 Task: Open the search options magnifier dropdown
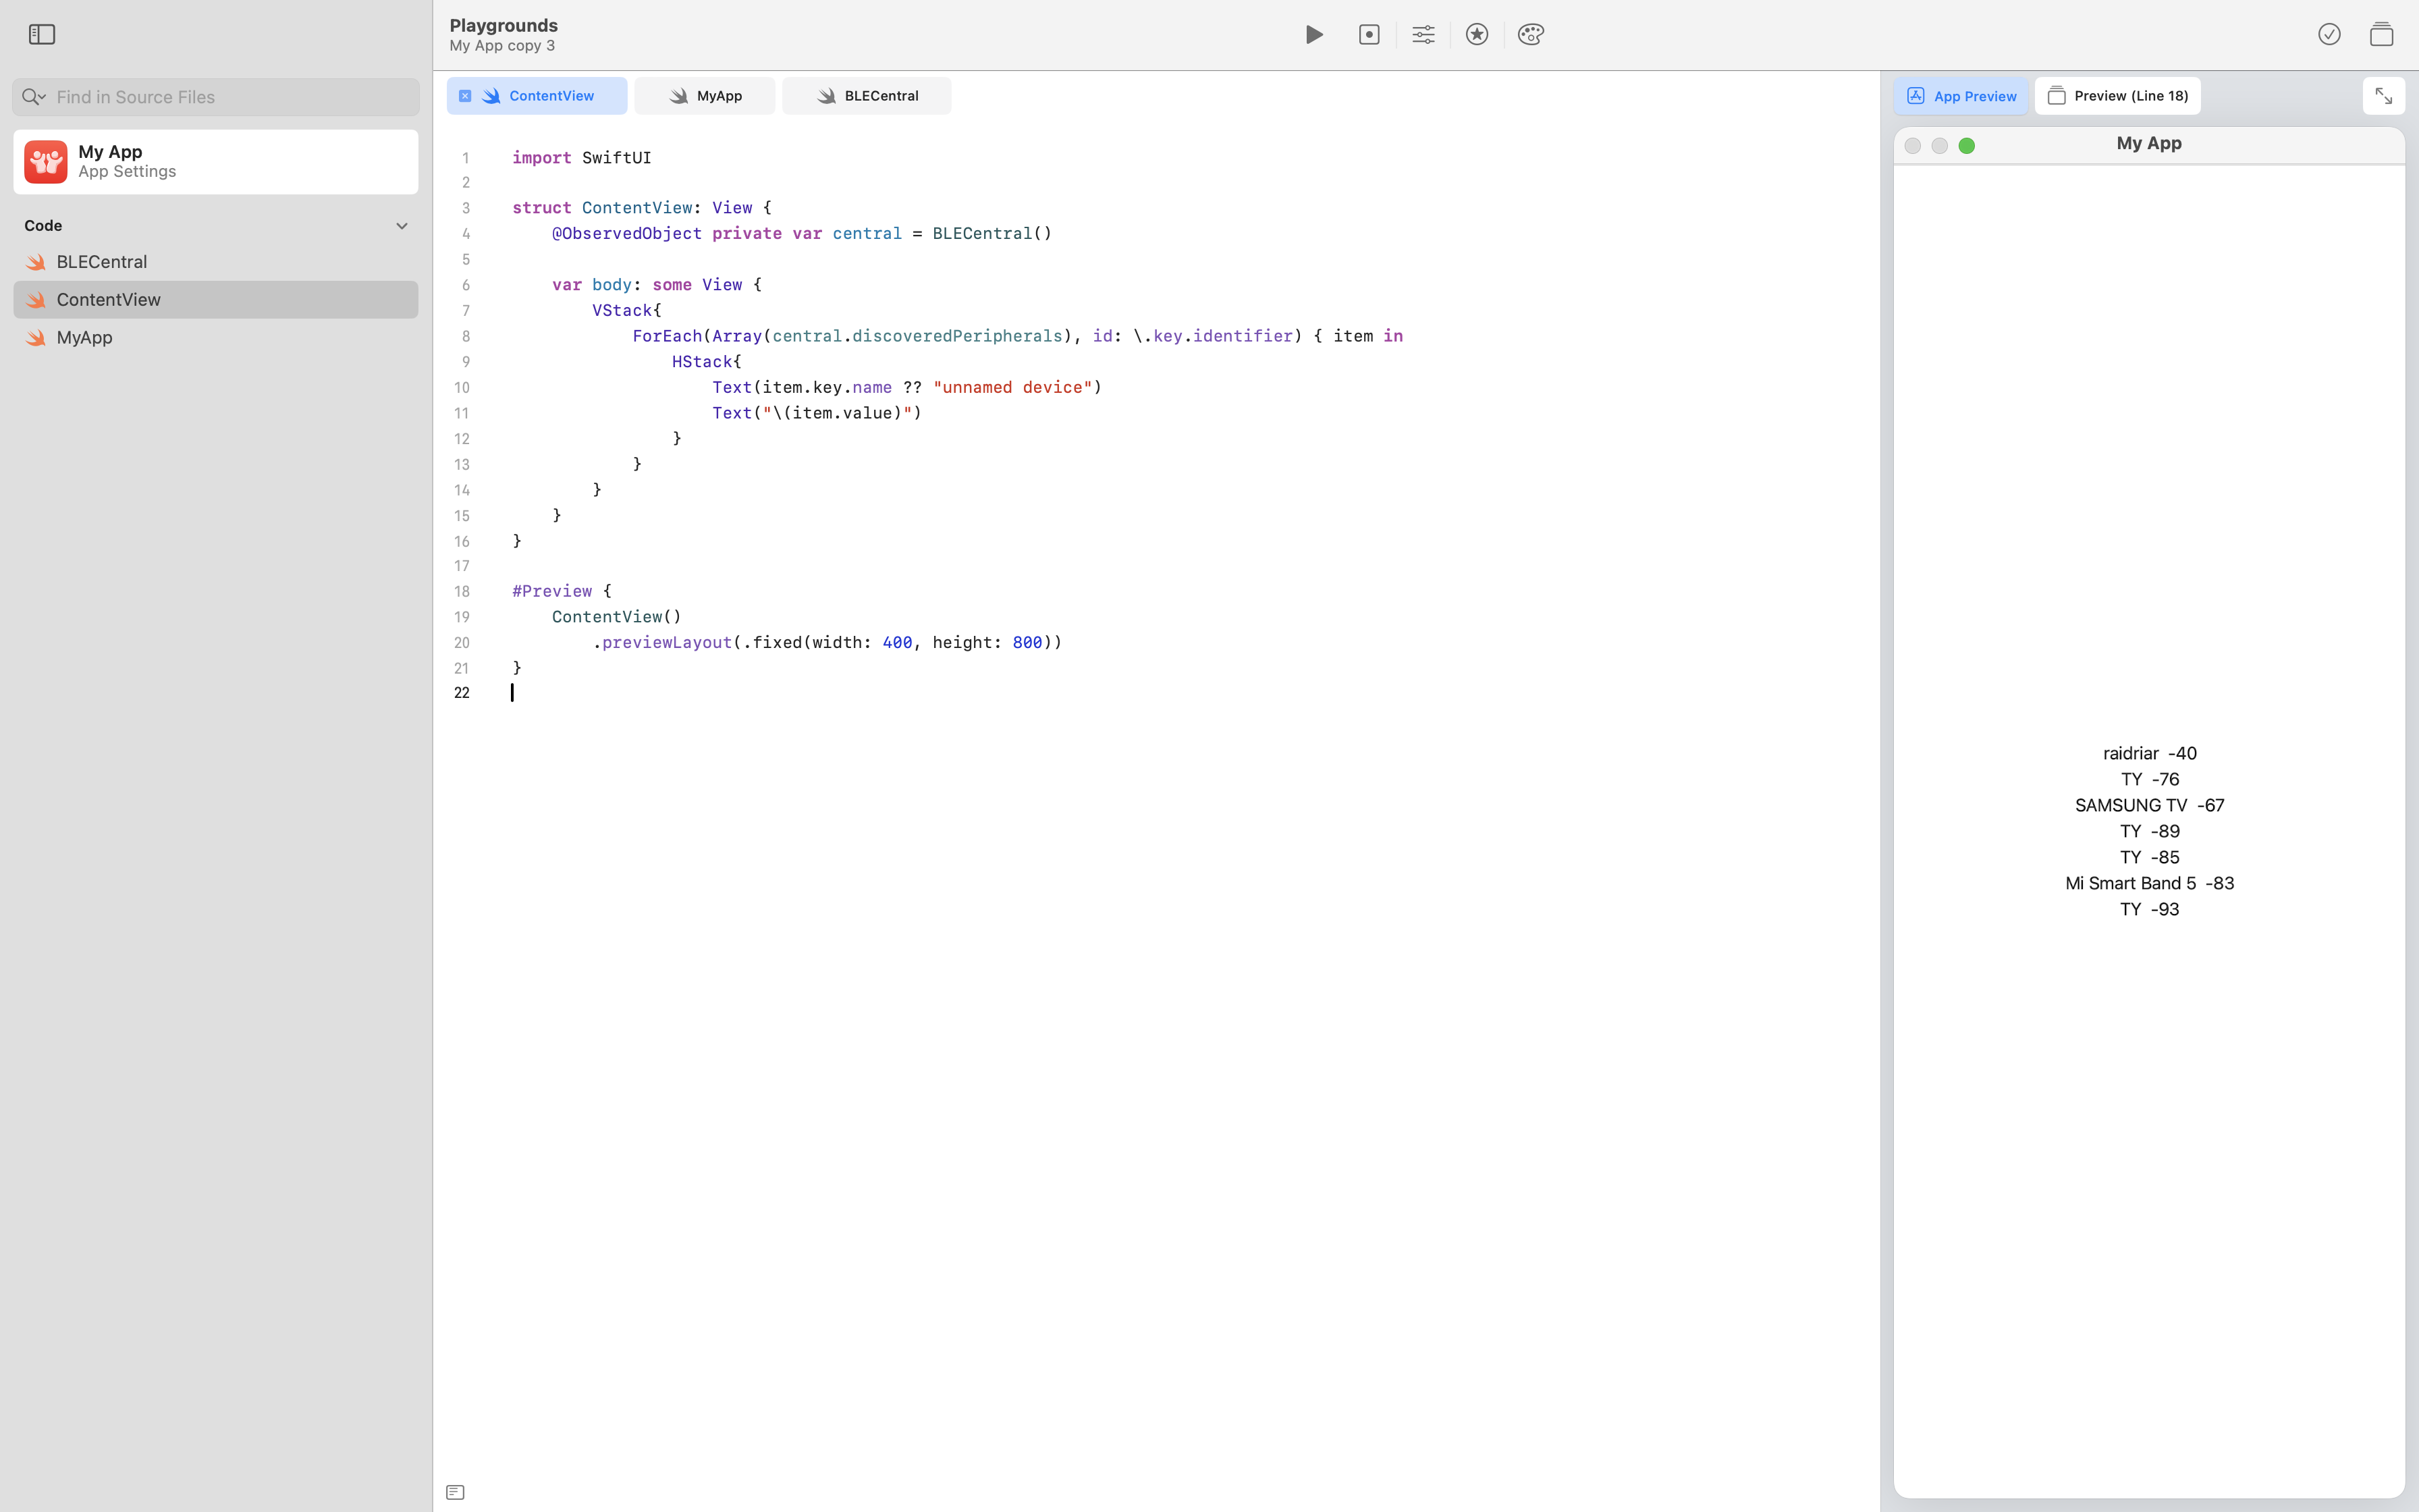[34, 97]
